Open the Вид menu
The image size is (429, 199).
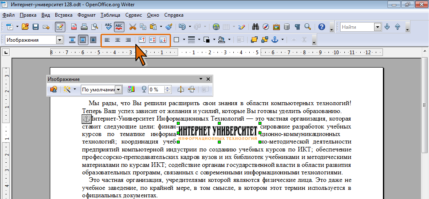[46, 15]
